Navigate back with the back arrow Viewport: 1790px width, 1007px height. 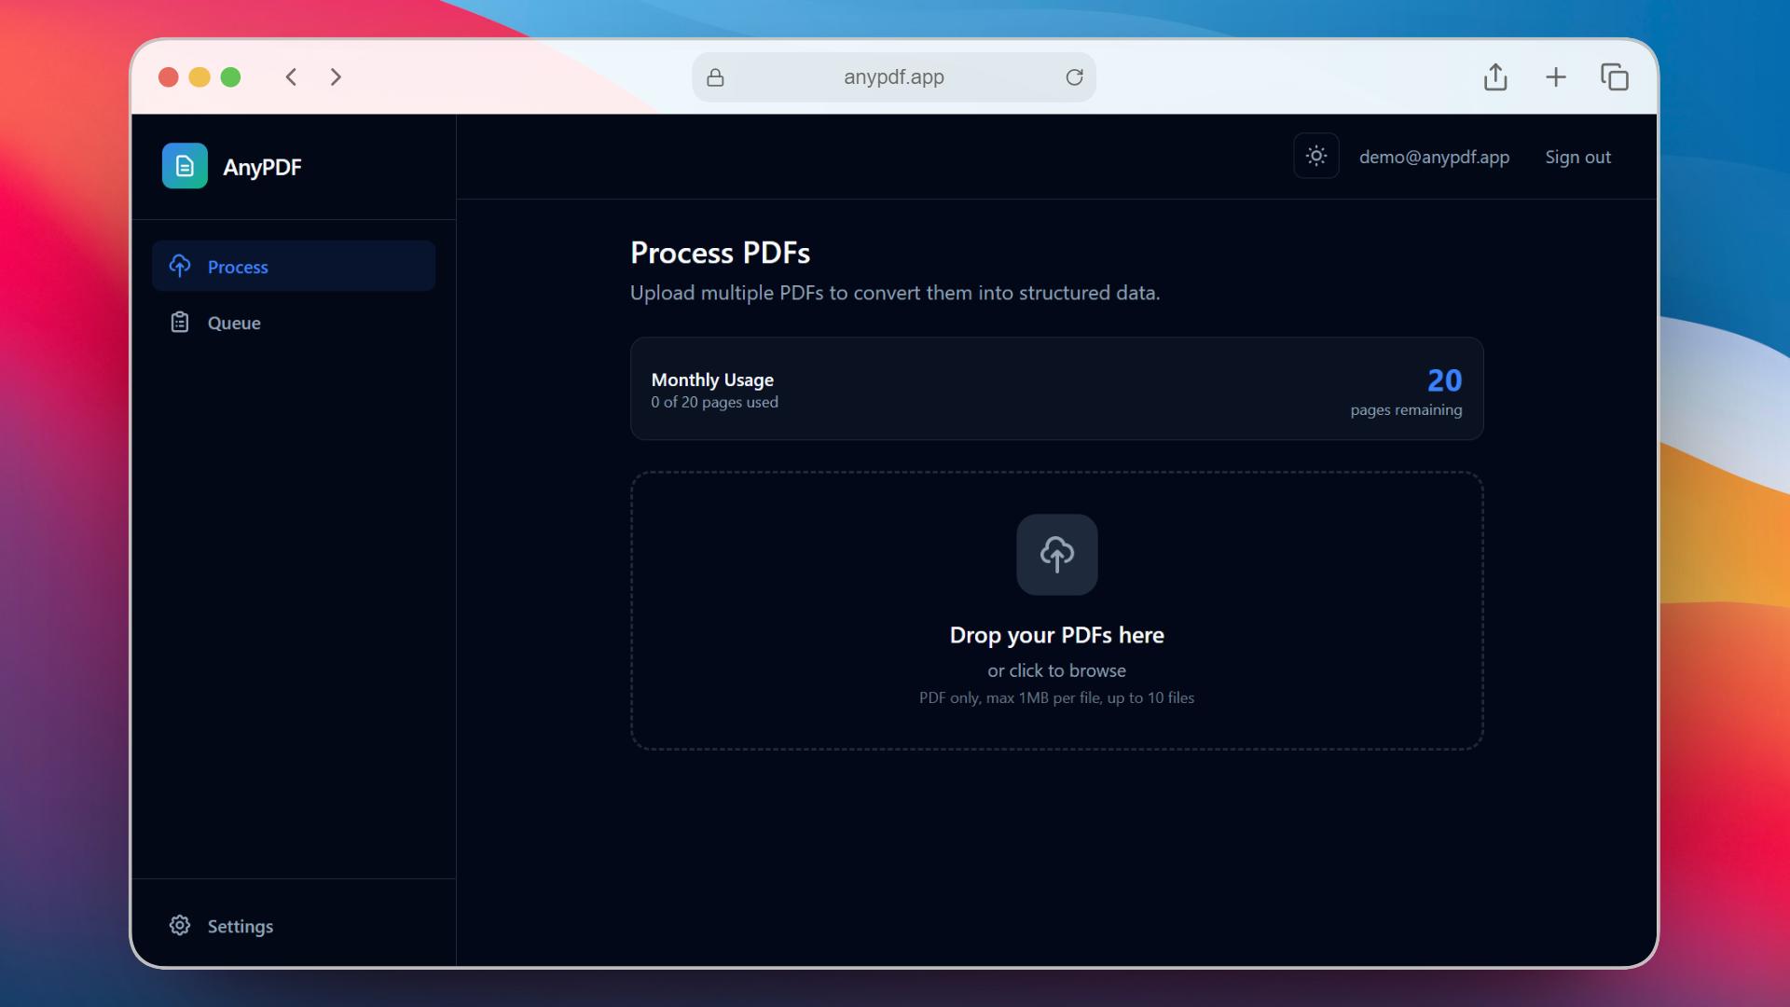pos(291,77)
